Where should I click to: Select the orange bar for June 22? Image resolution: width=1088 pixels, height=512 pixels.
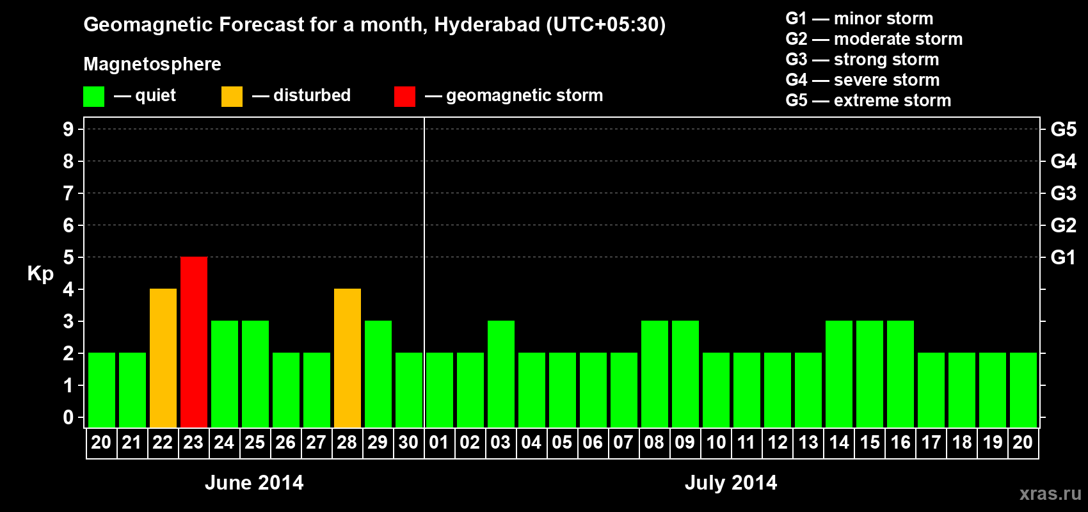point(163,358)
